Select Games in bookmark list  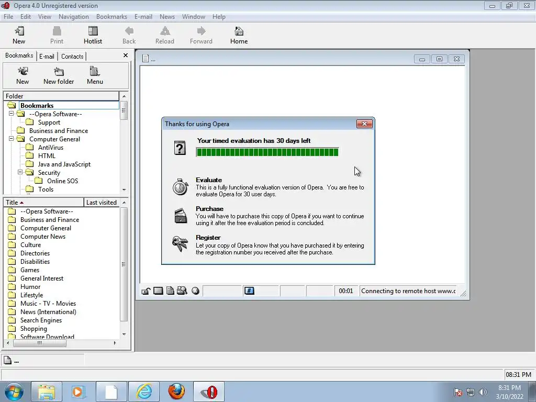point(30,270)
